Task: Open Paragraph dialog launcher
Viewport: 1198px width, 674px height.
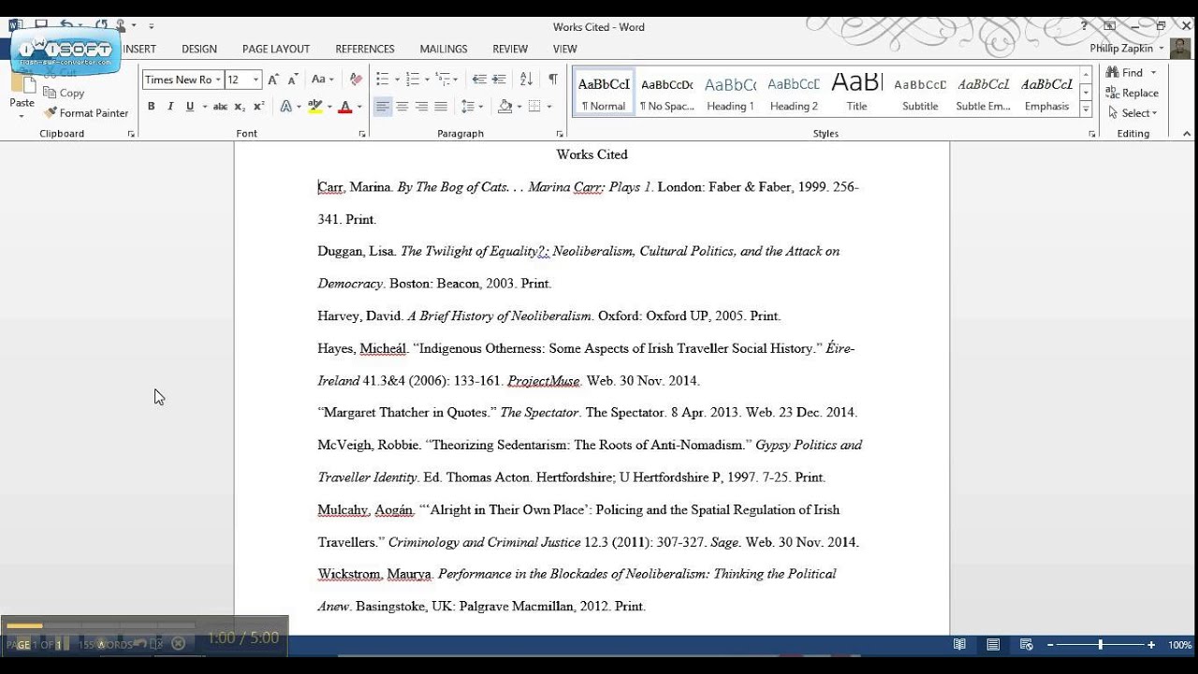Action: pos(560,134)
